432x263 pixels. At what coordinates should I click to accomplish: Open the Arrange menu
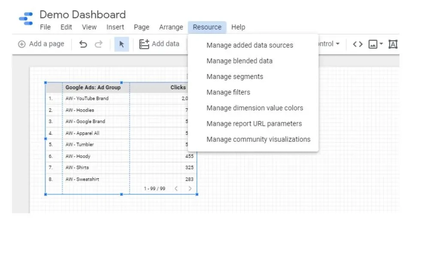171,27
